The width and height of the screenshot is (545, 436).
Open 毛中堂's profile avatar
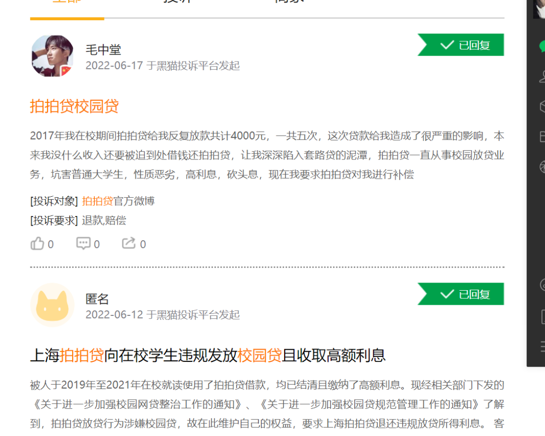pyautogui.click(x=52, y=56)
